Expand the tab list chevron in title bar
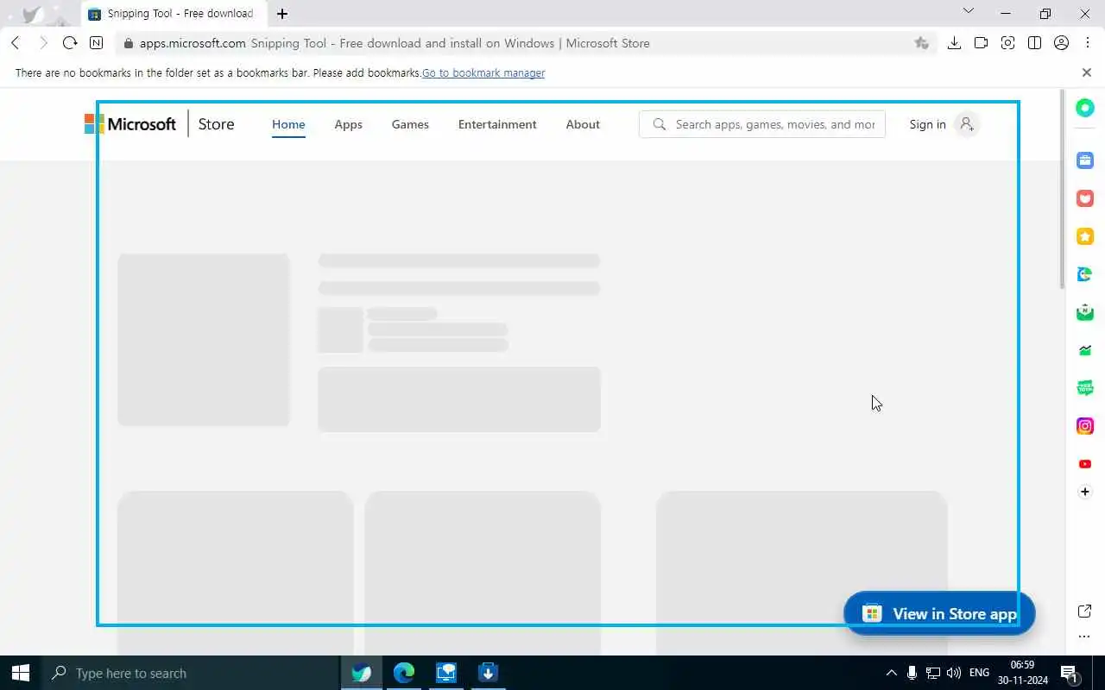1105x690 pixels. coord(968,11)
